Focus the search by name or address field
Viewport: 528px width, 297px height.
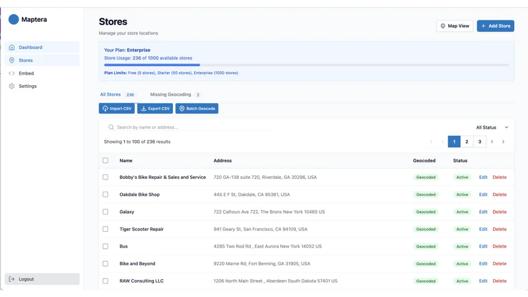[x=187, y=127]
